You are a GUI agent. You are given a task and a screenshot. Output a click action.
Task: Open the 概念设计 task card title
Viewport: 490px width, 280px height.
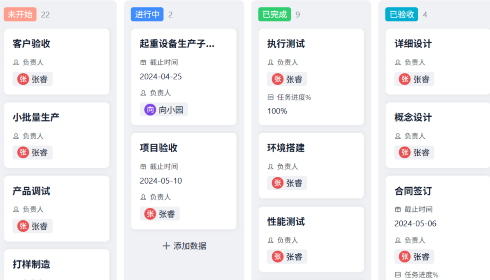(413, 118)
